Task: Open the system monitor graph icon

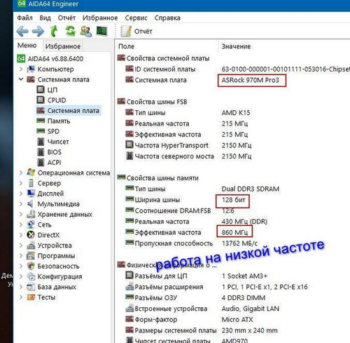Action: point(101,31)
